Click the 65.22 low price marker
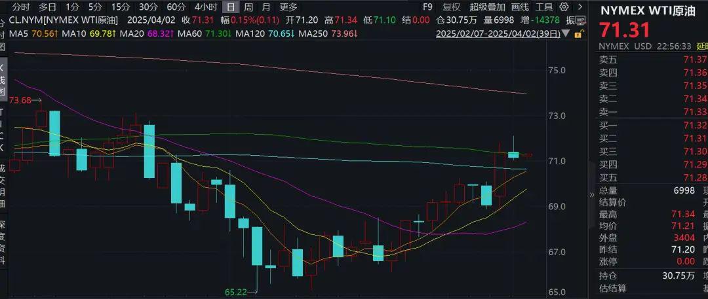 coord(236,292)
